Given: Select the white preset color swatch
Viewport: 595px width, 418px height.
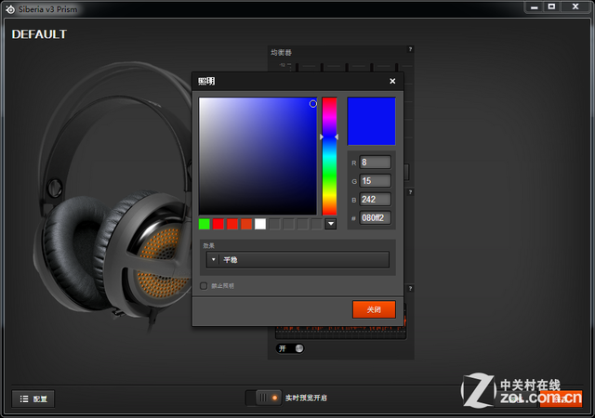Looking at the screenshot, I should pyautogui.click(x=260, y=224).
